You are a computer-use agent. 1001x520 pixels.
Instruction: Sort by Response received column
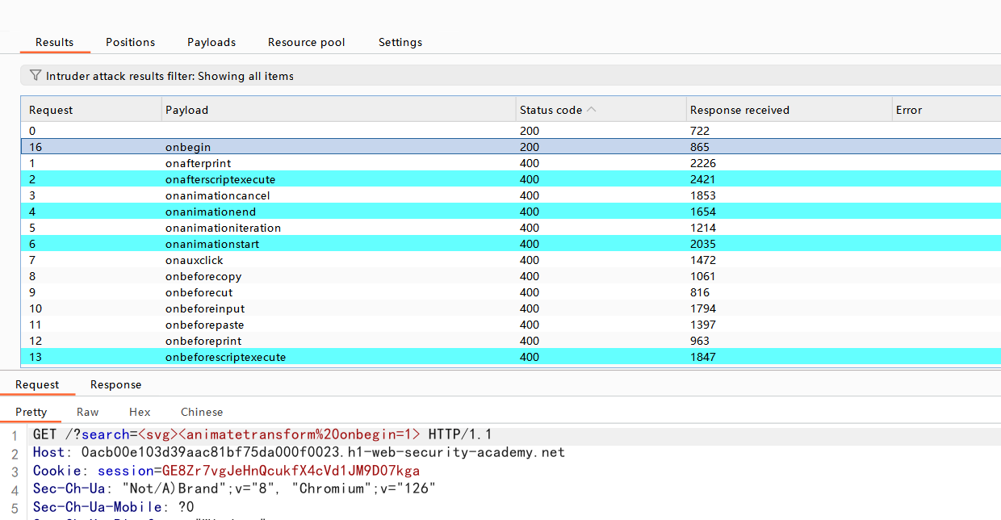[x=739, y=110]
